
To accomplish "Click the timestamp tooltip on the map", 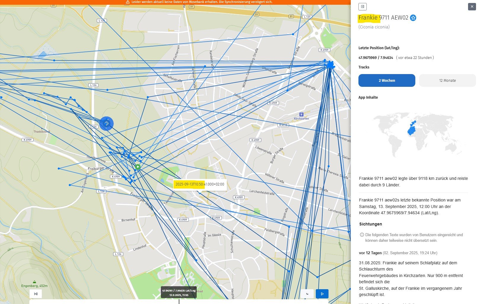I will click(x=200, y=184).
